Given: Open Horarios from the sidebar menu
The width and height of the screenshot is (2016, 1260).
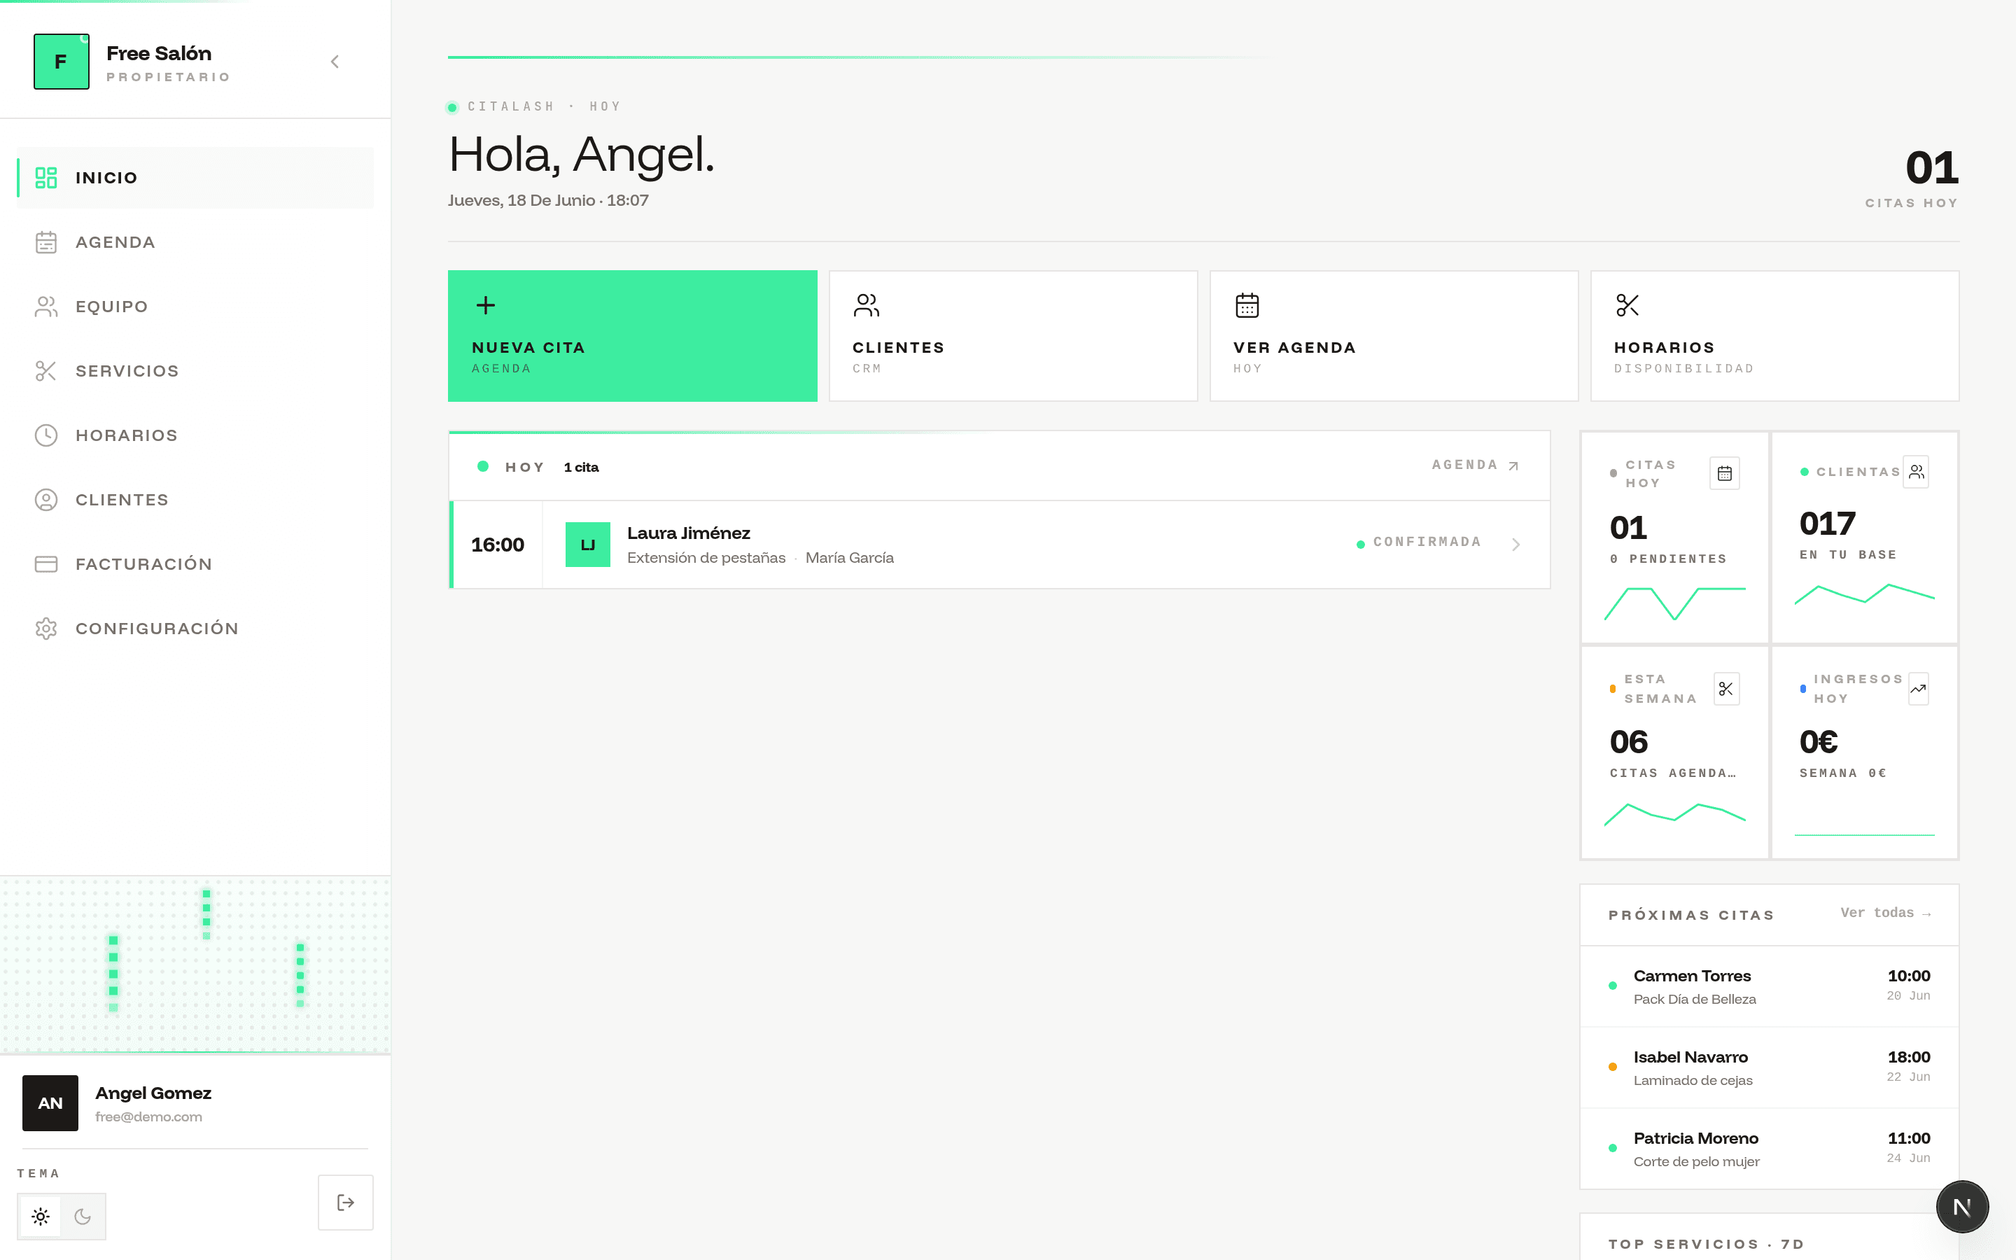Looking at the screenshot, I should (x=195, y=435).
